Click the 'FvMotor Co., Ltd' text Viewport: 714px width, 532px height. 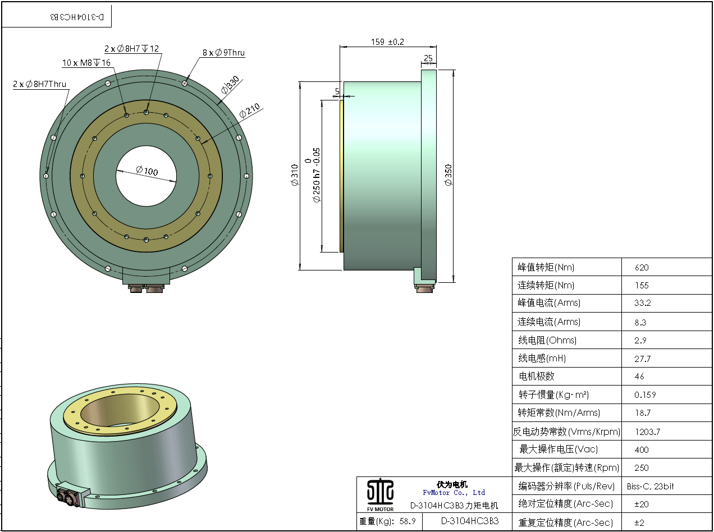[x=454, y=493]
